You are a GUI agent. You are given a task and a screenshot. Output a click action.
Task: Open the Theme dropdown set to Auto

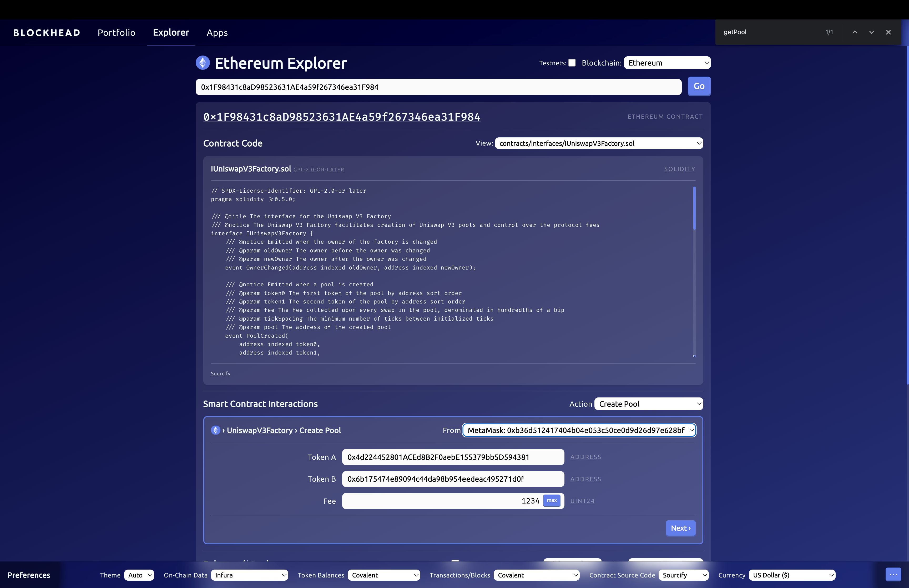pyautogui.click(x=139, y=575)
